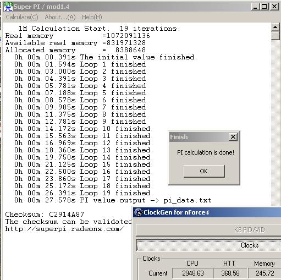Select the Current CPU clock field 2948.63
281x280 pixels.
[192, 273]
